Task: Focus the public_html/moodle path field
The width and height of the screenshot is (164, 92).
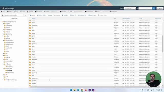Action: [14, 15]
